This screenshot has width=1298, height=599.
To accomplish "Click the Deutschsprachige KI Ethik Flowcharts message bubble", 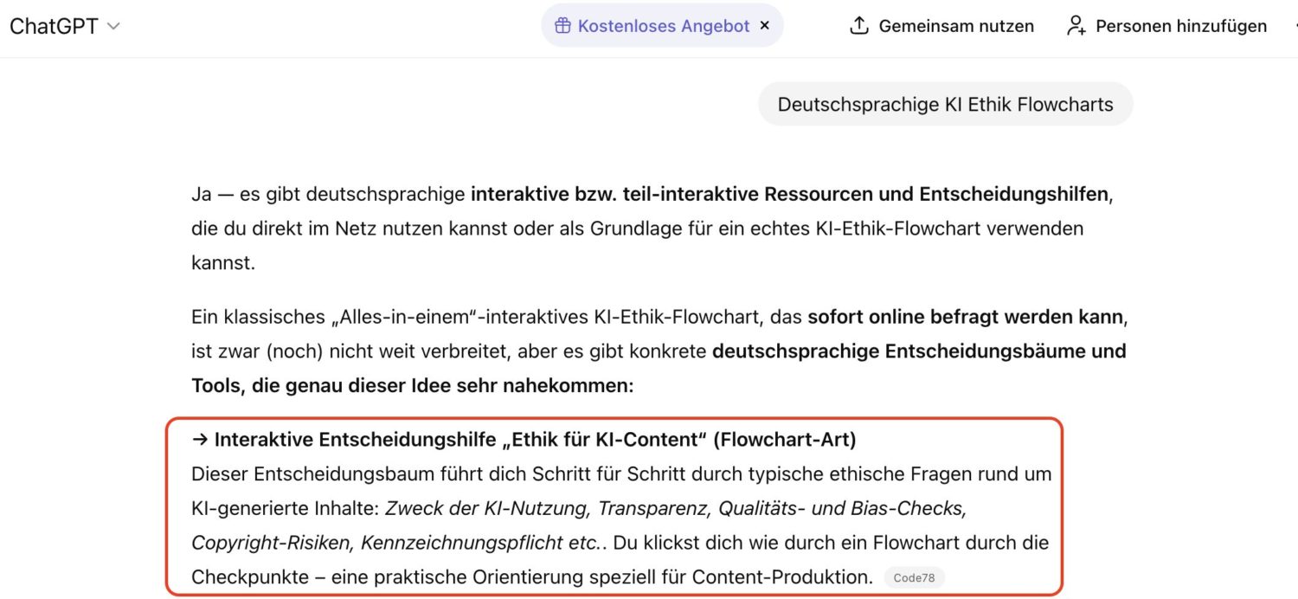I will pyautogui.click(x=944, y=103).
